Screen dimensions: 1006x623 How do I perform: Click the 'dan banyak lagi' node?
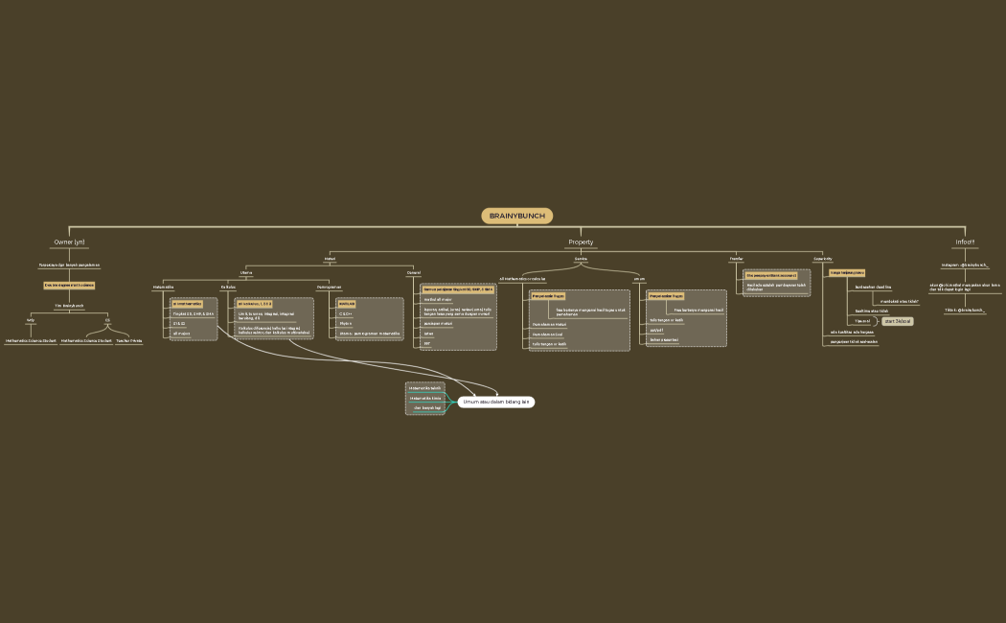(x=426, y=408)
